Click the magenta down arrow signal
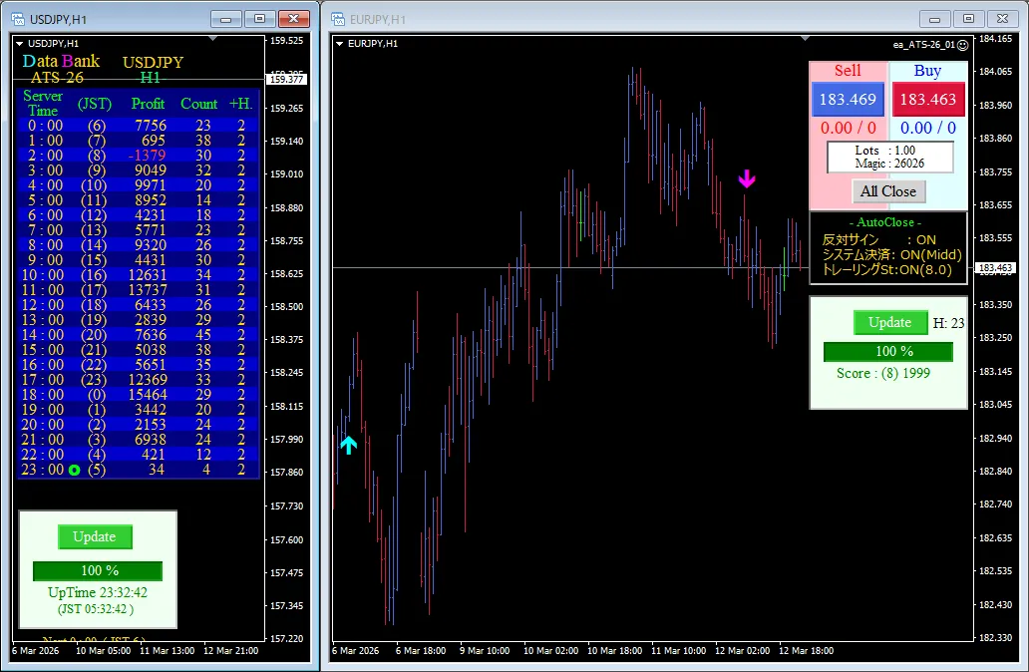The image size is (1029, 672). click(x=747, y=178)
